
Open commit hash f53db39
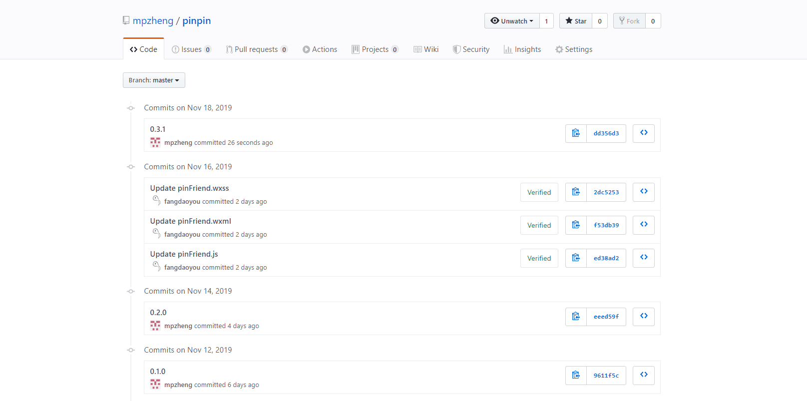[606, 225]
